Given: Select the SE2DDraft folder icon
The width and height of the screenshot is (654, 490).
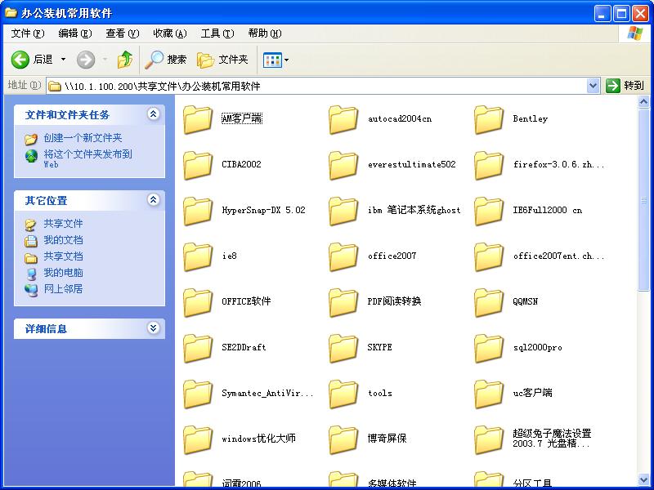Looking at the screenshot, I should coord(198,349).
